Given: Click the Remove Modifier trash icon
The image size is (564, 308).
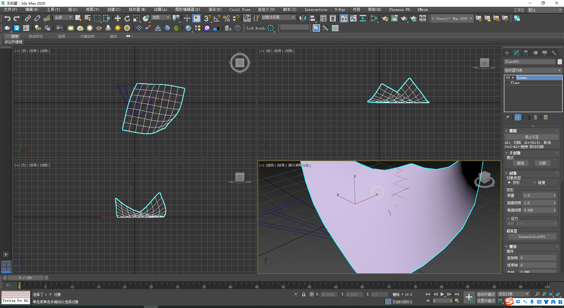Looking at the screenshot, I should point(536,117).
